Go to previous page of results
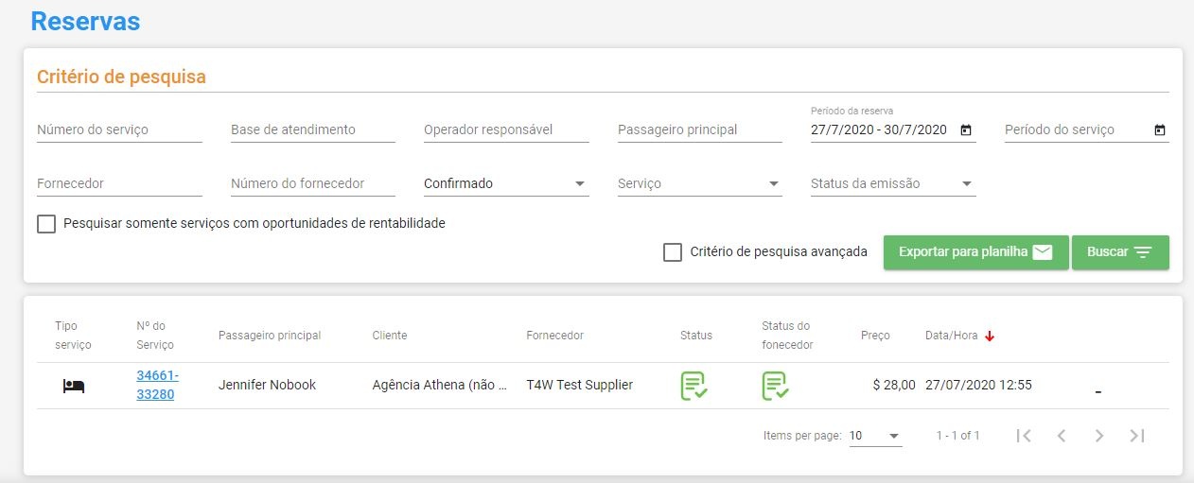Image resolution: width=1194 pixels, height=483 pixels. tap(1061, 436)
